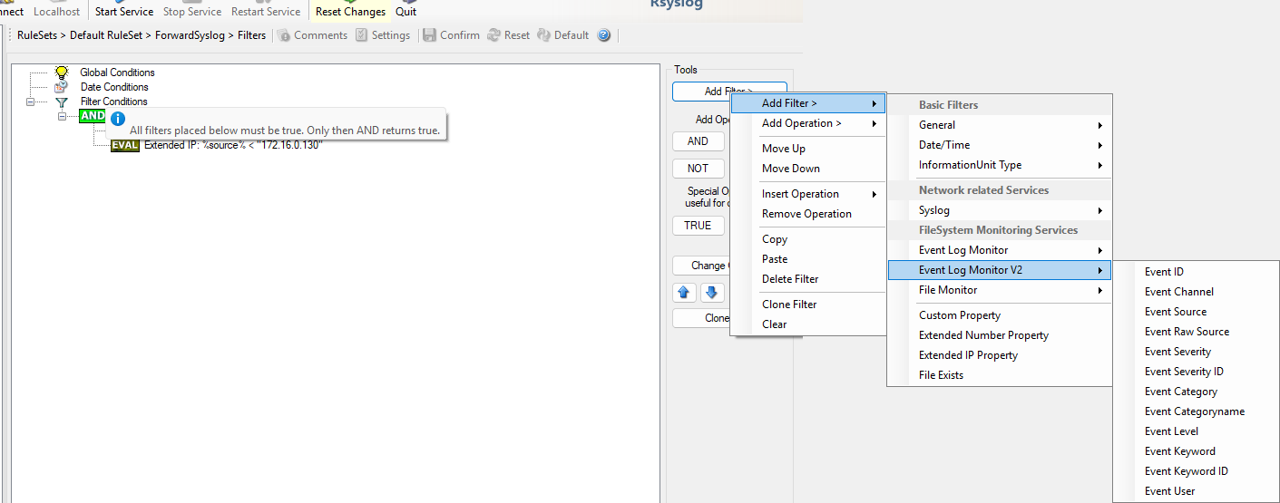Click the Default toolbar item
Viewport: 1280px width, 503px height.
(x=562, y=35)
